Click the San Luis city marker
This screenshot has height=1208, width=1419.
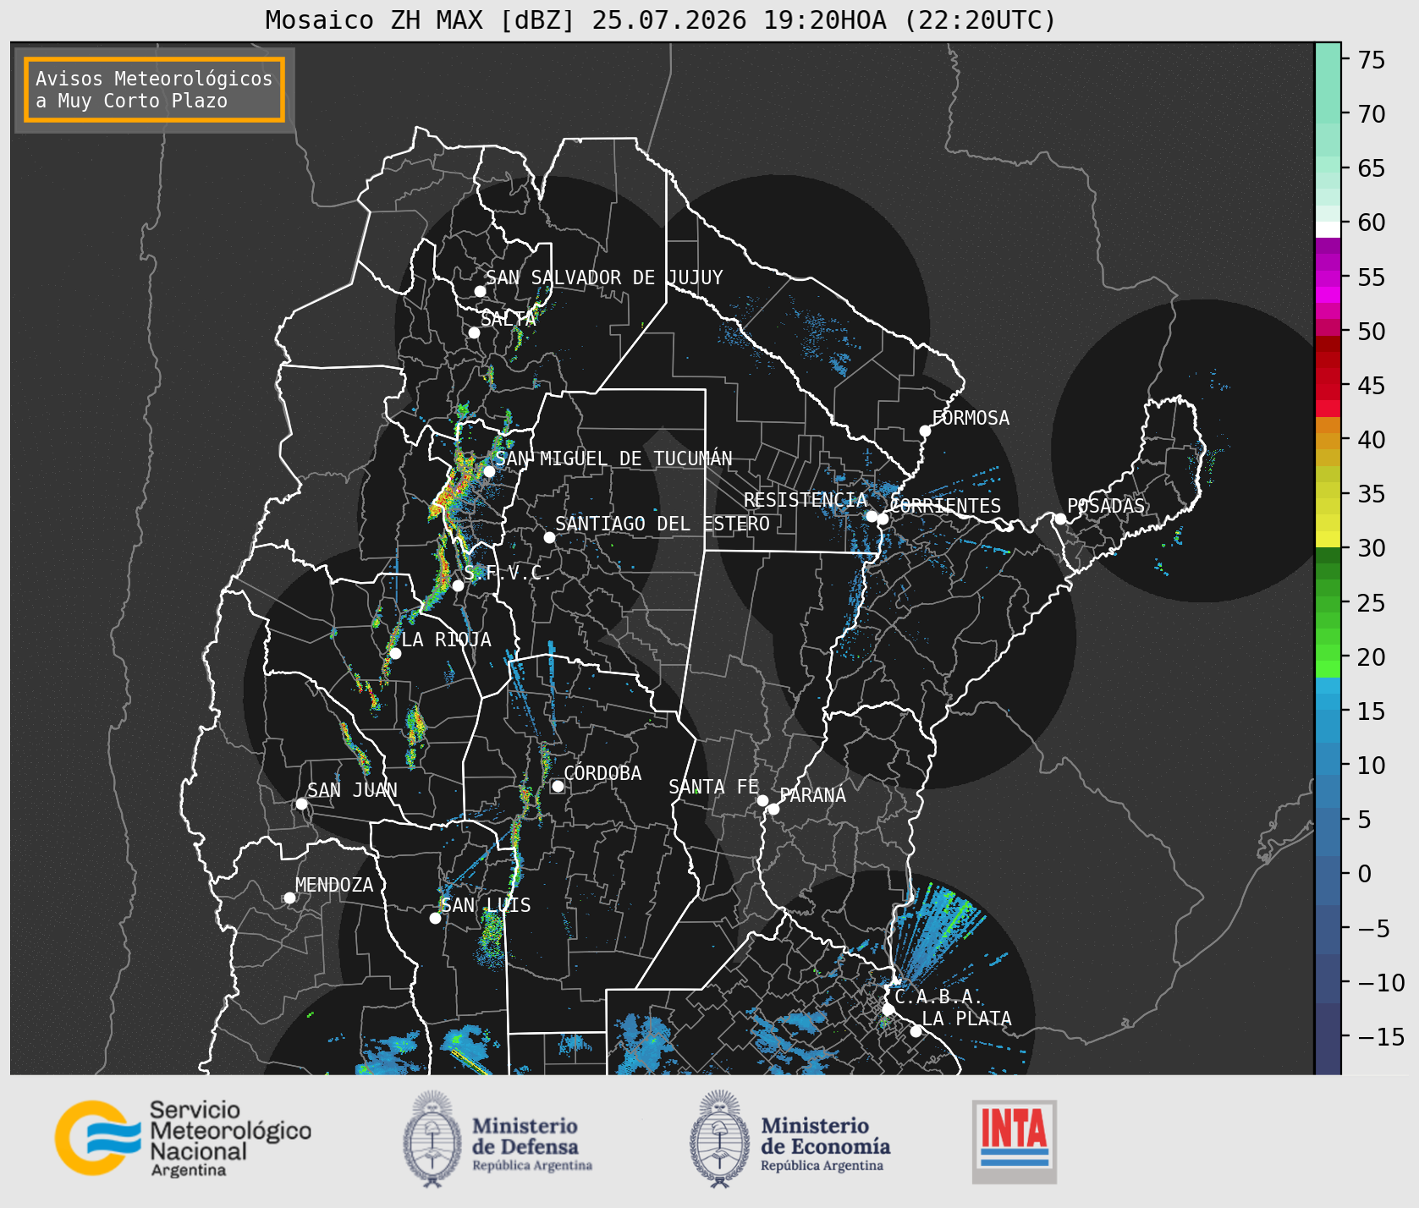pyautogui.click(x=435, y=918)
